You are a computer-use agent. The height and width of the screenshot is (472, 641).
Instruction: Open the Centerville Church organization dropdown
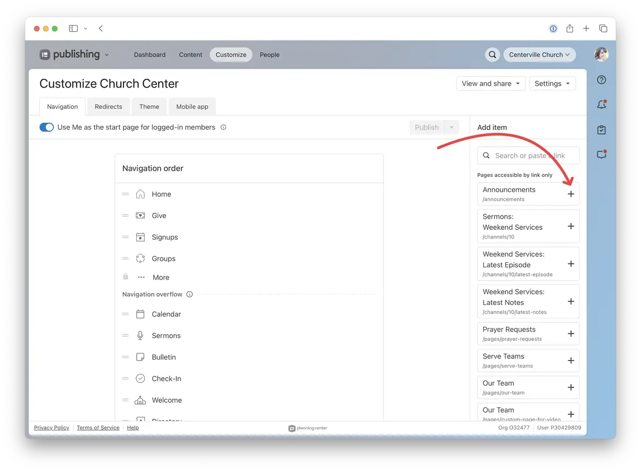pos(540,54)
